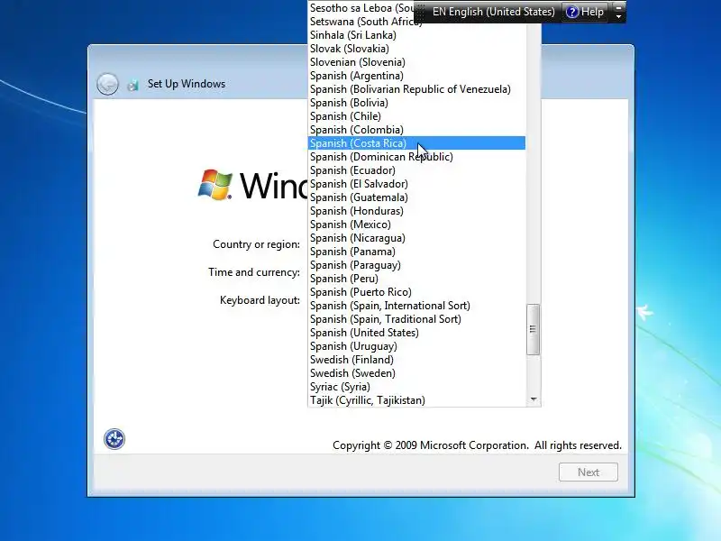Viewport: 721px width, 541px height.
Task: Choose Spanish (Honduras)
Action: pyautogui.click(x=416, y=211)
